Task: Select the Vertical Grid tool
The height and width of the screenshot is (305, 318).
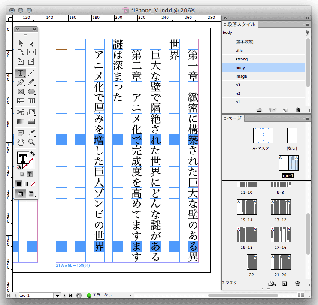Action: (x=31, y=100)
